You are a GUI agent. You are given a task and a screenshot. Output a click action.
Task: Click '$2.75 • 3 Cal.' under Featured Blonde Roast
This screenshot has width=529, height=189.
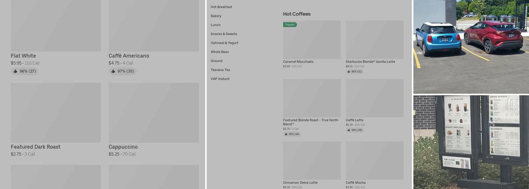[291, 129]
